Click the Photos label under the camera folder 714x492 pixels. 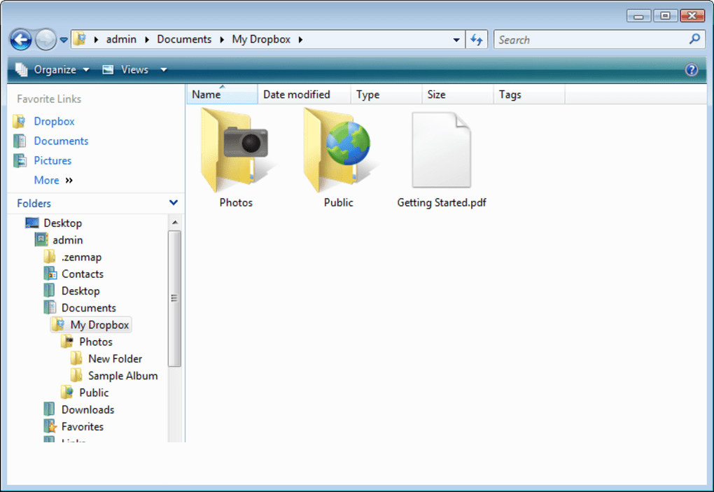coord(236,202)
